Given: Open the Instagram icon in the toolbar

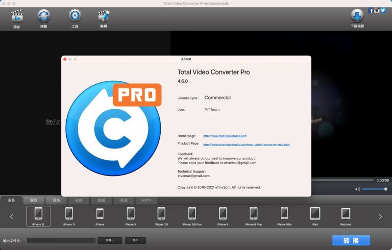Looking at the screenshot, I should [377, 10].
